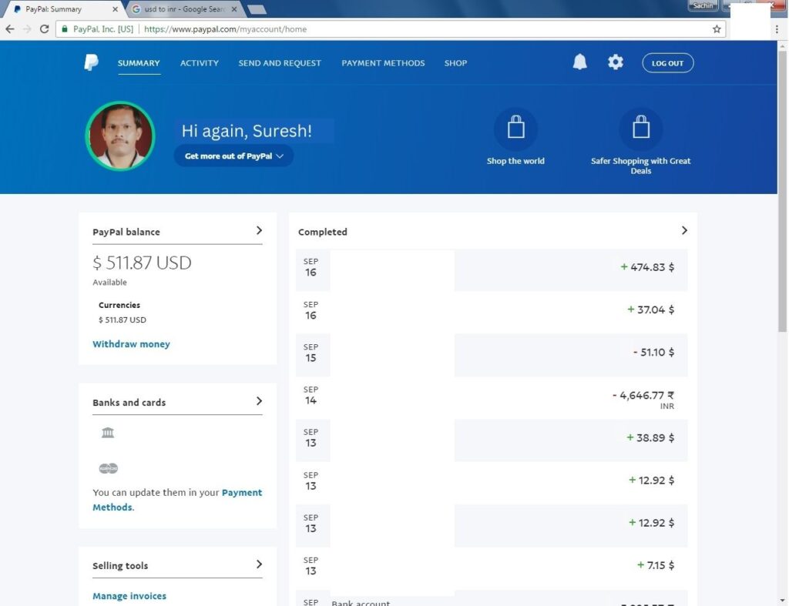Image resolution: width=789 pixels, height=606 pixels.
Task: Open the Shop menu item
Action: point(455,63)
